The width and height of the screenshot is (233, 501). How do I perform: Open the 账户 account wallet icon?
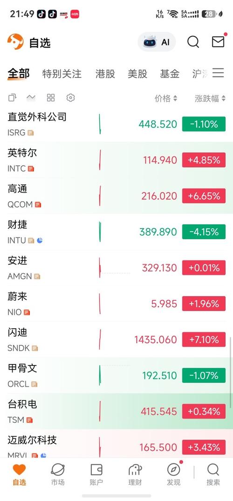tap(96, 475)
